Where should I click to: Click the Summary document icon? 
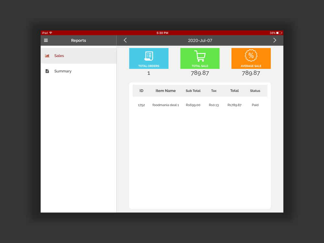pyautogui.click(x=47, y=71)
